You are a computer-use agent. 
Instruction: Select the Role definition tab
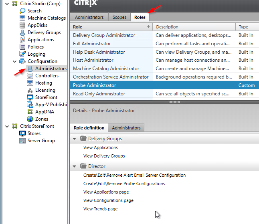89,128
